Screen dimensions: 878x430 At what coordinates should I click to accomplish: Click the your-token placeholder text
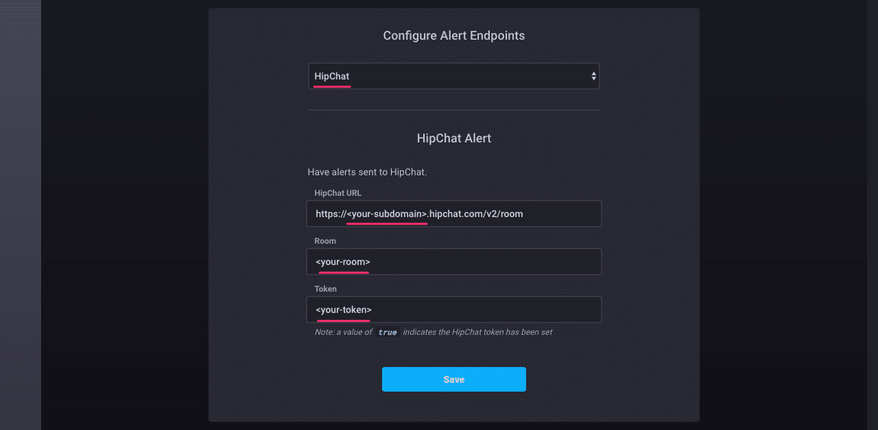coord(342,309)
